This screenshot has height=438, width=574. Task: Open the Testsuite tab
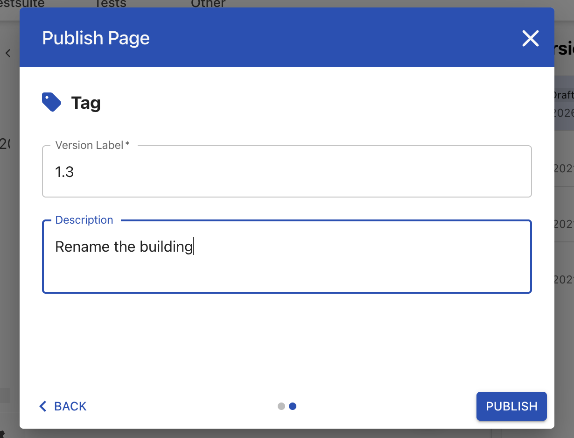tap(22, 4)
